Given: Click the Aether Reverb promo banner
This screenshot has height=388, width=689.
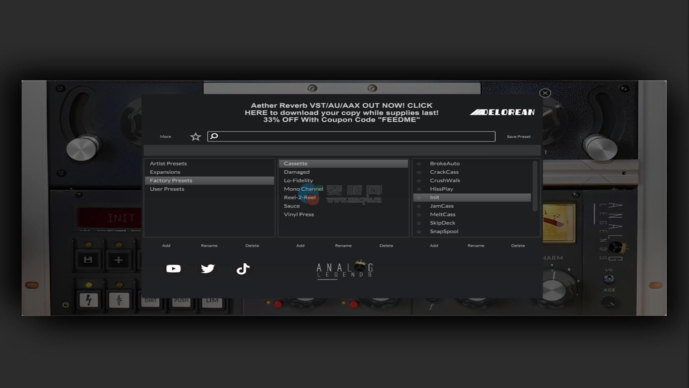Looking at the screenshot, I should tap(341, 112).
